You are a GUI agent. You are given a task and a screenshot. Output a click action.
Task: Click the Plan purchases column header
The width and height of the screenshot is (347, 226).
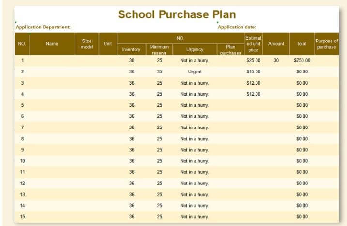point(230,50)
